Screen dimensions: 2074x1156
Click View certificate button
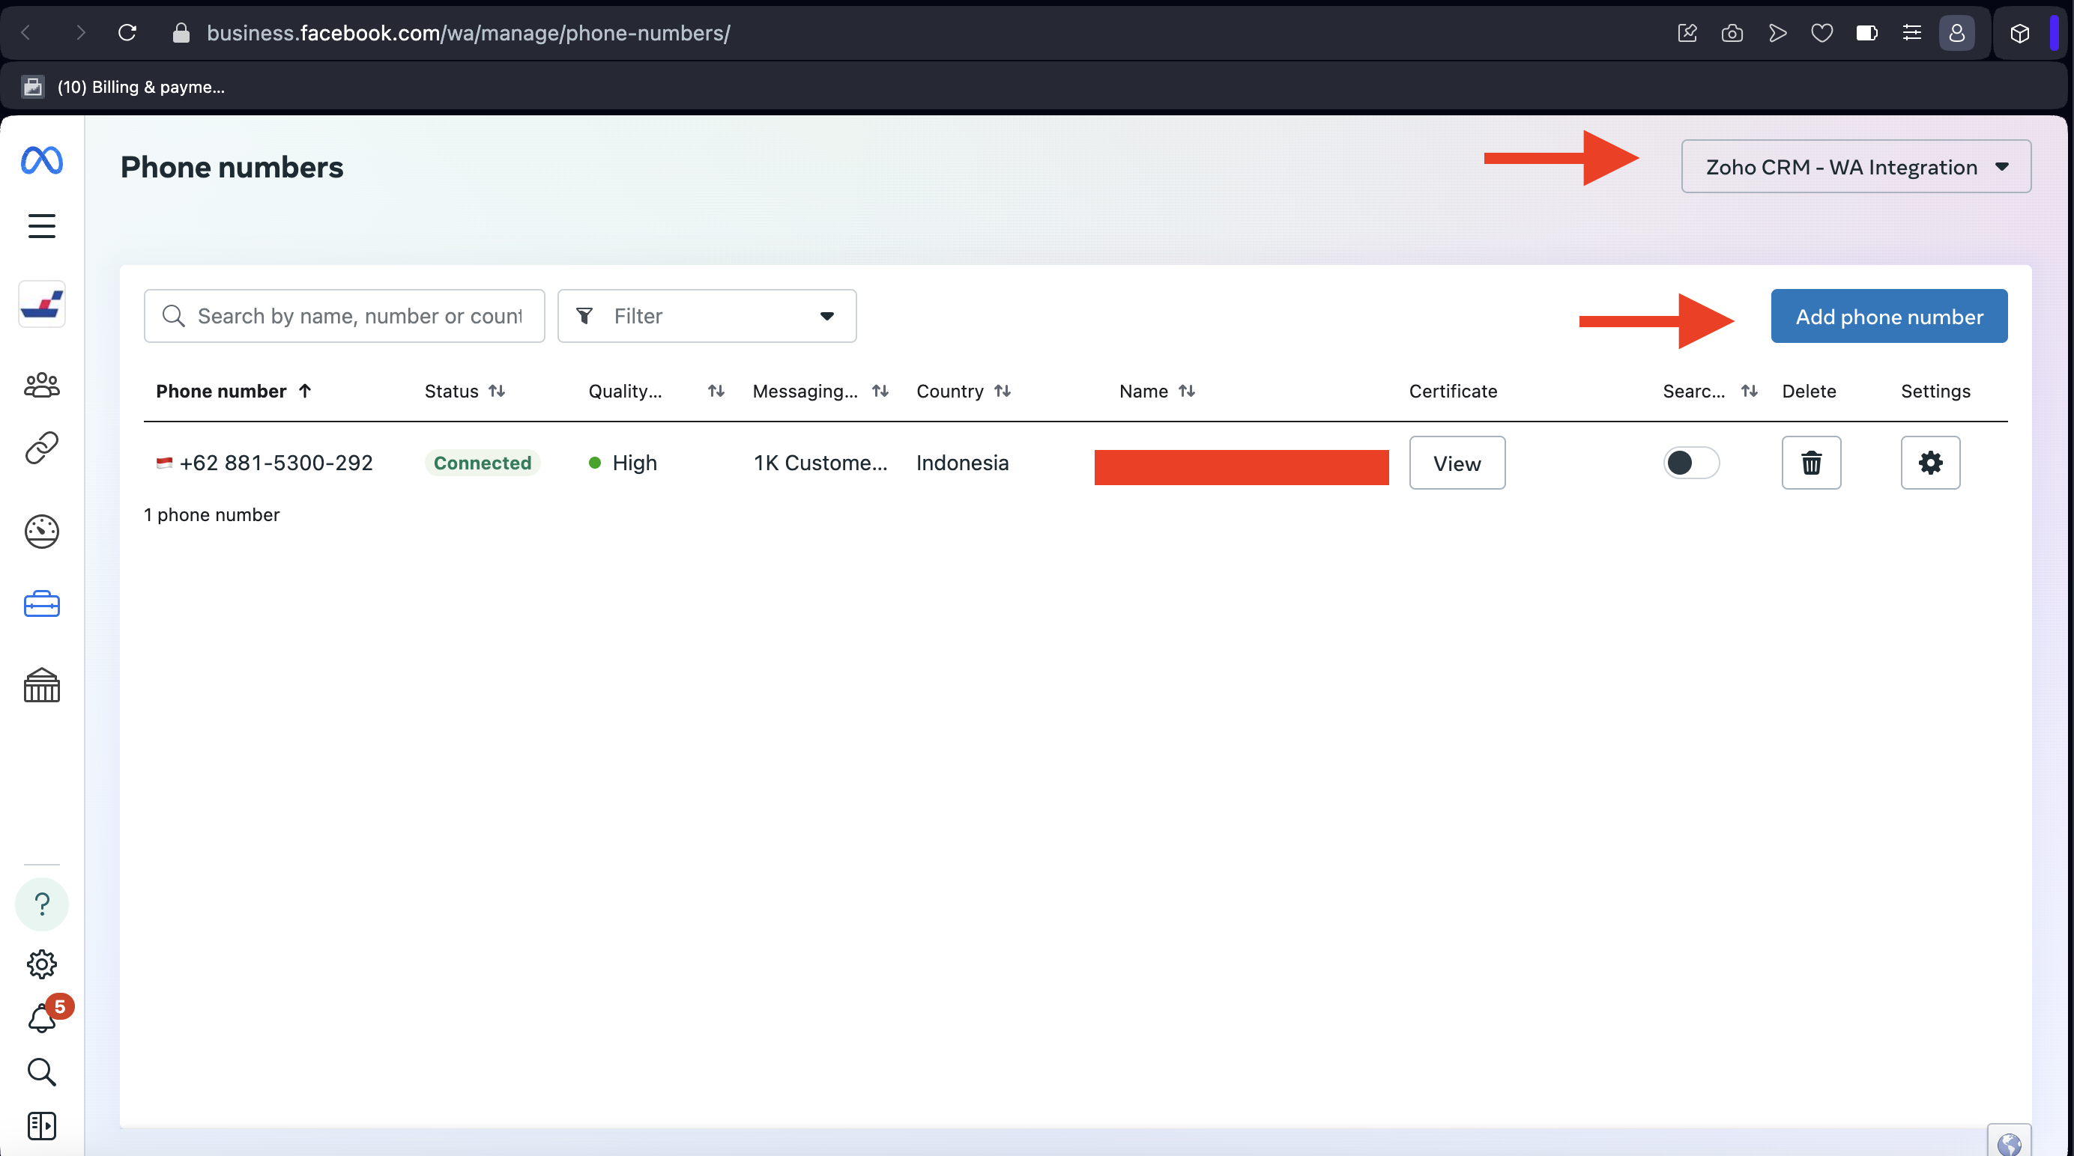[x=1457, y=463]
